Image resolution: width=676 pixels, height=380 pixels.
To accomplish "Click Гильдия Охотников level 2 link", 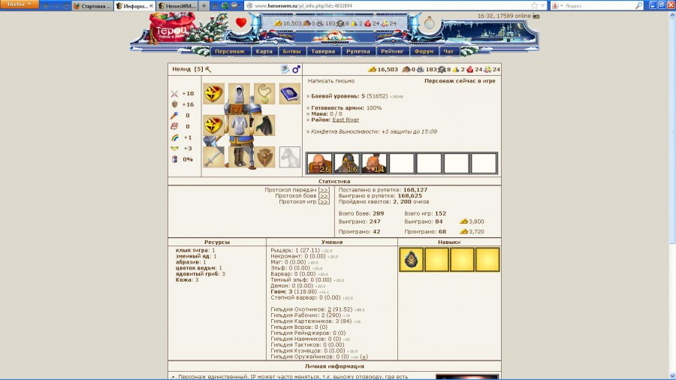I will click(330, 309).
